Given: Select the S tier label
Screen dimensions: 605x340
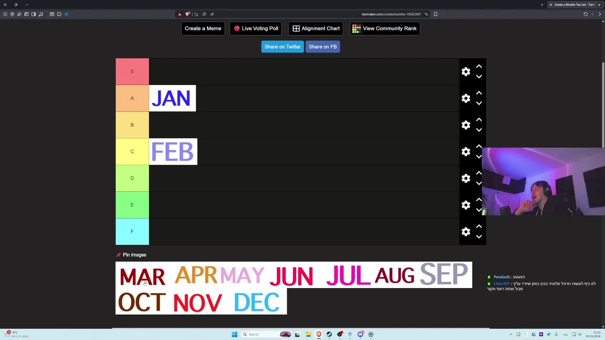Looking at the screenshot, I should [132, 71].
